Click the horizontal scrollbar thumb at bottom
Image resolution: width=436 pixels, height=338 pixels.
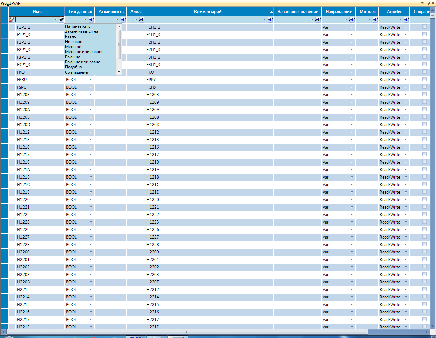[187, 332]
